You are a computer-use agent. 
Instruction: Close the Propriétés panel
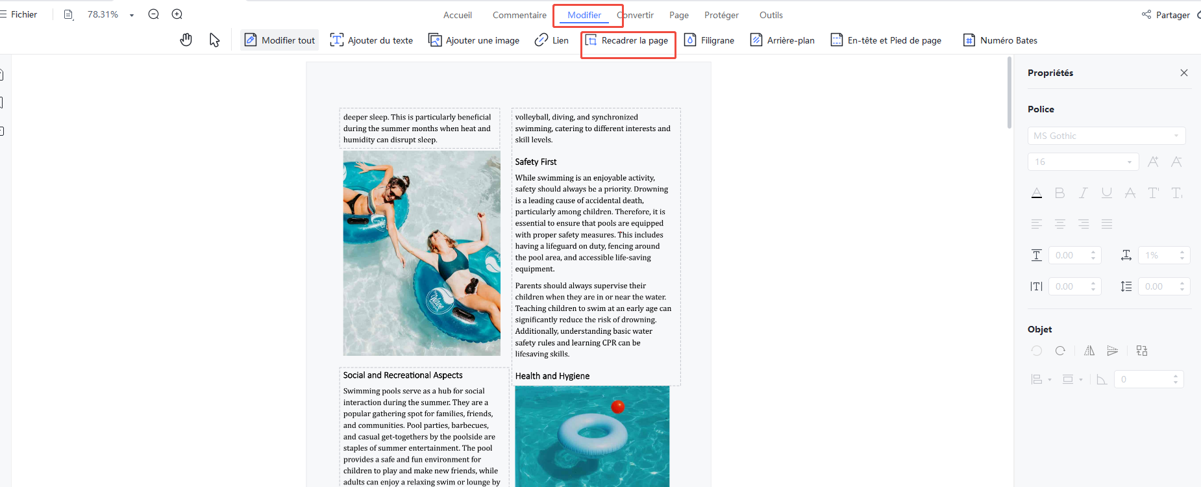(x=1183, y=73)
